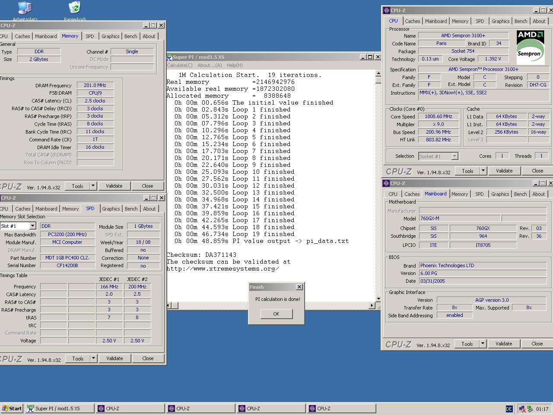Open Tools dropdown arrow in CPU window

(x=483, y=171)
